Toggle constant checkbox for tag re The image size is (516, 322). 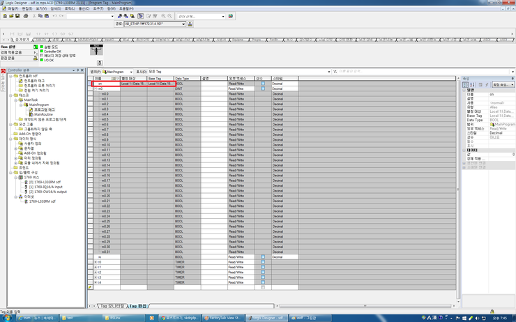263,257
